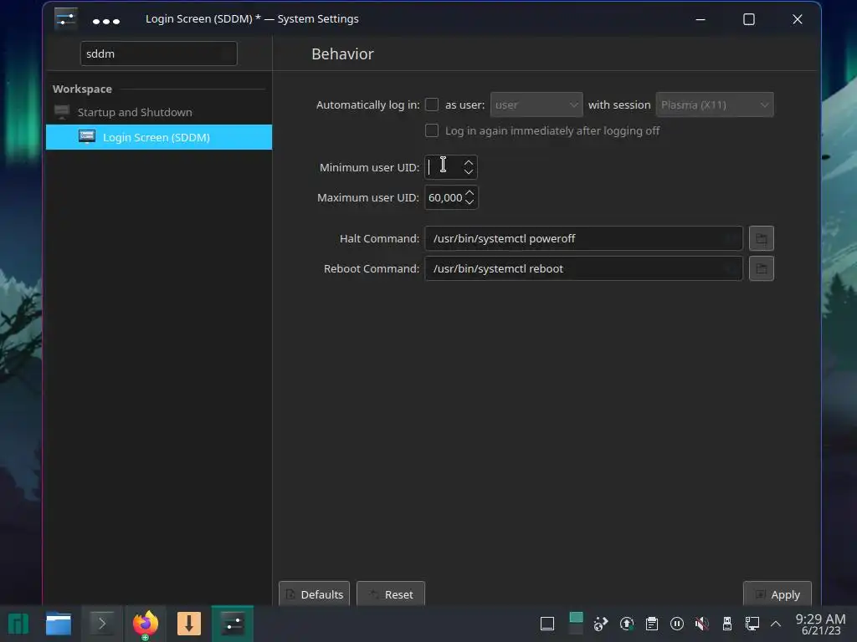Image resolution: width=857 pixels, height=642 pixels.
Task: Open the clock showing 9:29 AM
Action: 820,624
